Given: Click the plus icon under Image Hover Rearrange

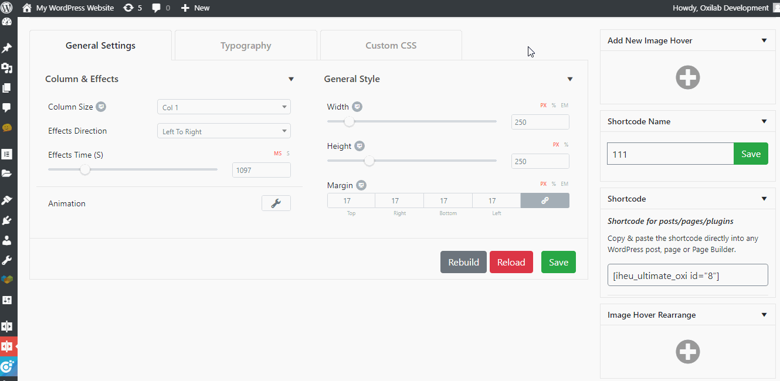Looking at the screenshot, I should coord(688,352).
